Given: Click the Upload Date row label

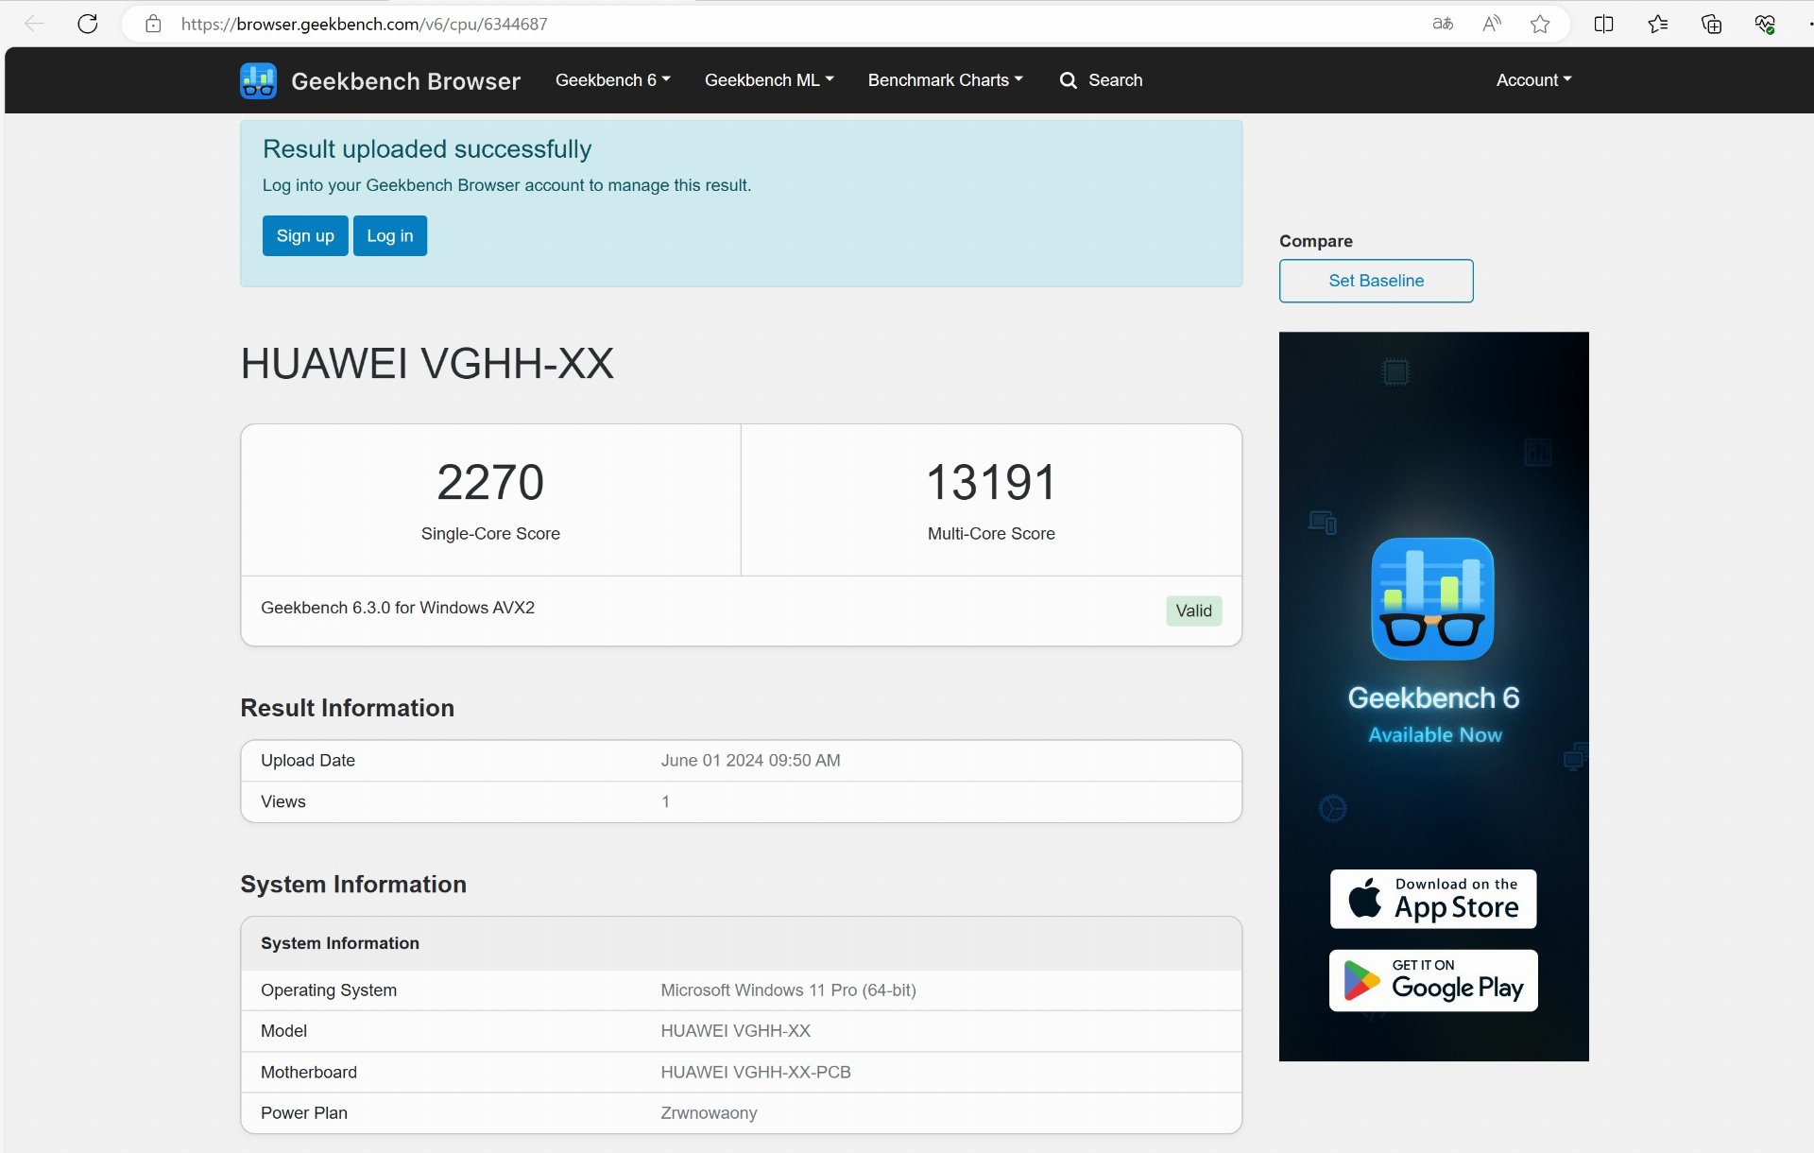Looking at the screenshot, I should point(308,761).
